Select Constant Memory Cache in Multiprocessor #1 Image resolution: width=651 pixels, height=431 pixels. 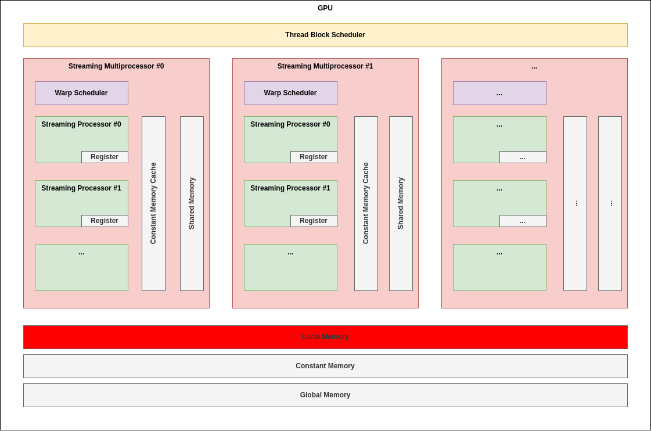click(x=366, y=203)
